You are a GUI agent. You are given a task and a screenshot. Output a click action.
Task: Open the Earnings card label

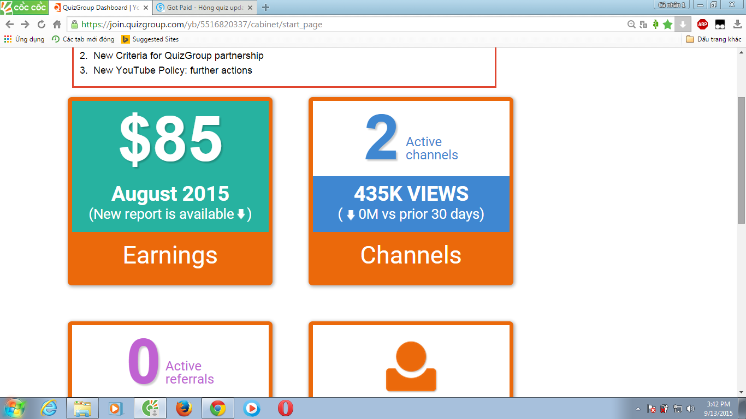170,255
